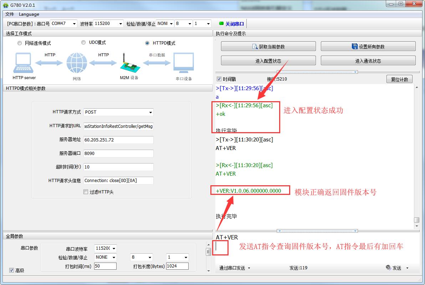Open the Language menu
Viewport: 425px width, 285px height.
pos(29,14)
